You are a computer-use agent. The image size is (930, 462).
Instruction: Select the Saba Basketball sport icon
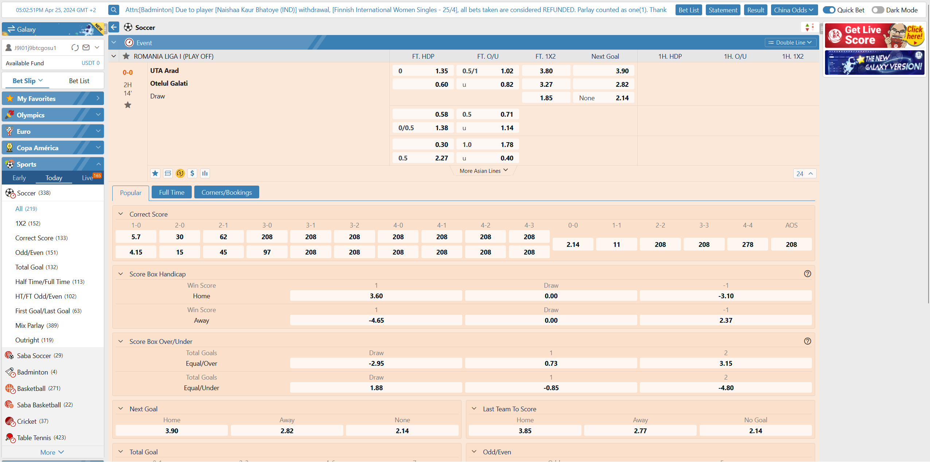click(x=10, y=404)
